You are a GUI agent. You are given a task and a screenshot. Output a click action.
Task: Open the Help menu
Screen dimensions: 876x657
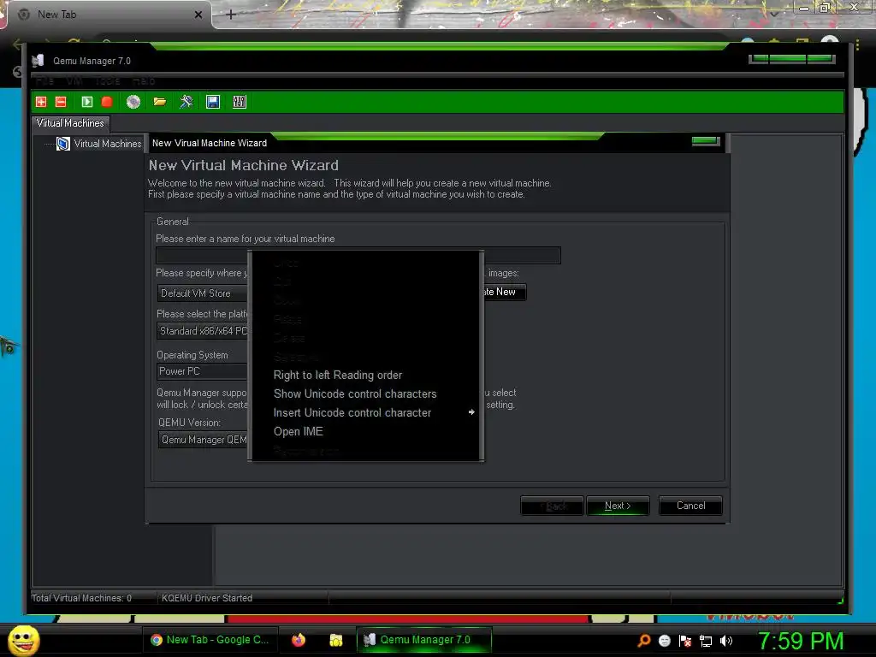pyautogui.click(x=144, y=81)
